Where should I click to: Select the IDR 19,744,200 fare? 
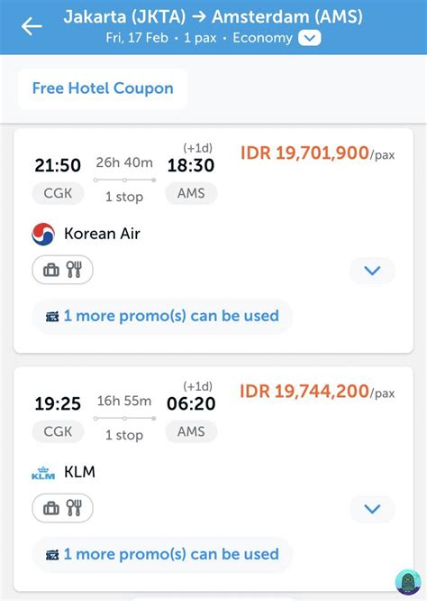click(317, 392)
